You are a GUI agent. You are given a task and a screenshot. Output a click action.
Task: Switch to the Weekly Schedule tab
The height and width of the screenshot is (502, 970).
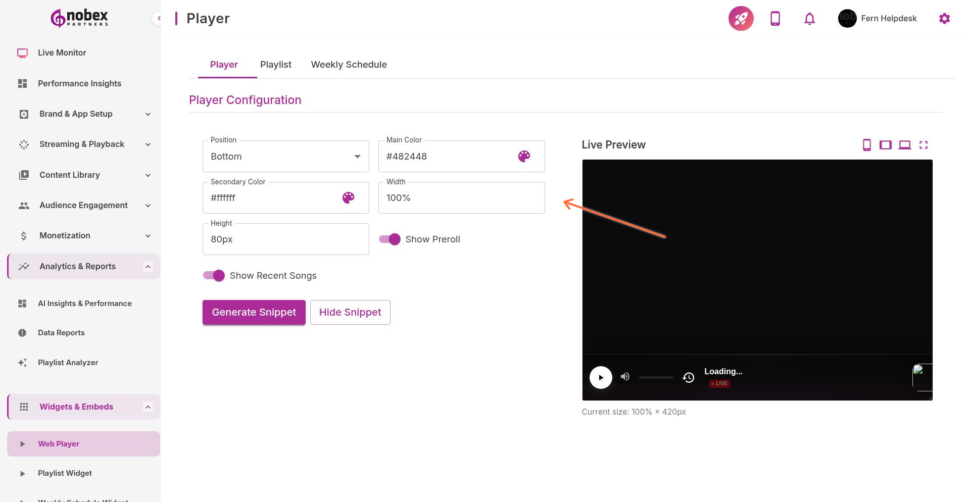(349, 64)
